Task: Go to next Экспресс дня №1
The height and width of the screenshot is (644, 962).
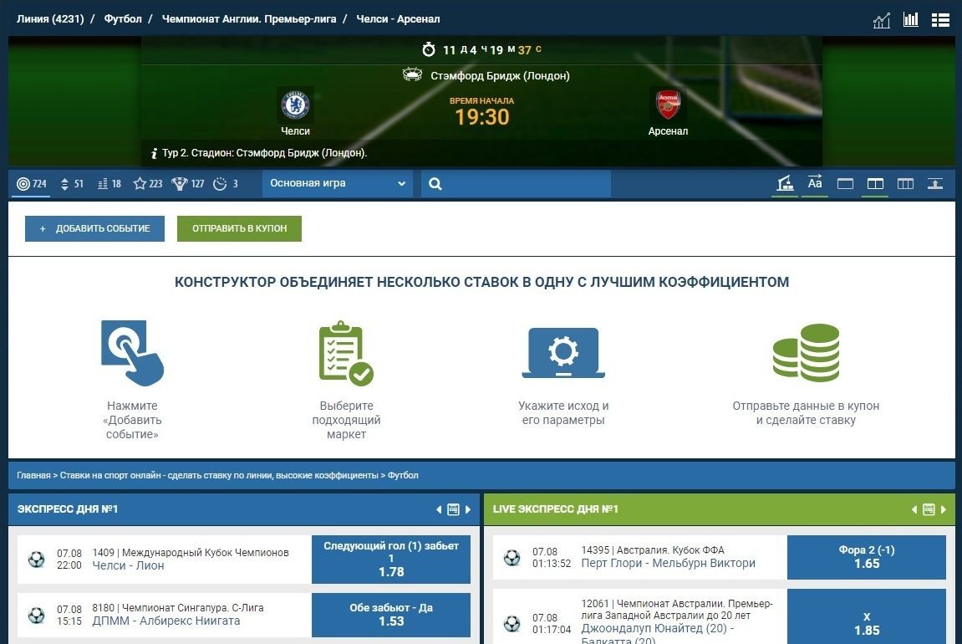Action: (468, 509)
